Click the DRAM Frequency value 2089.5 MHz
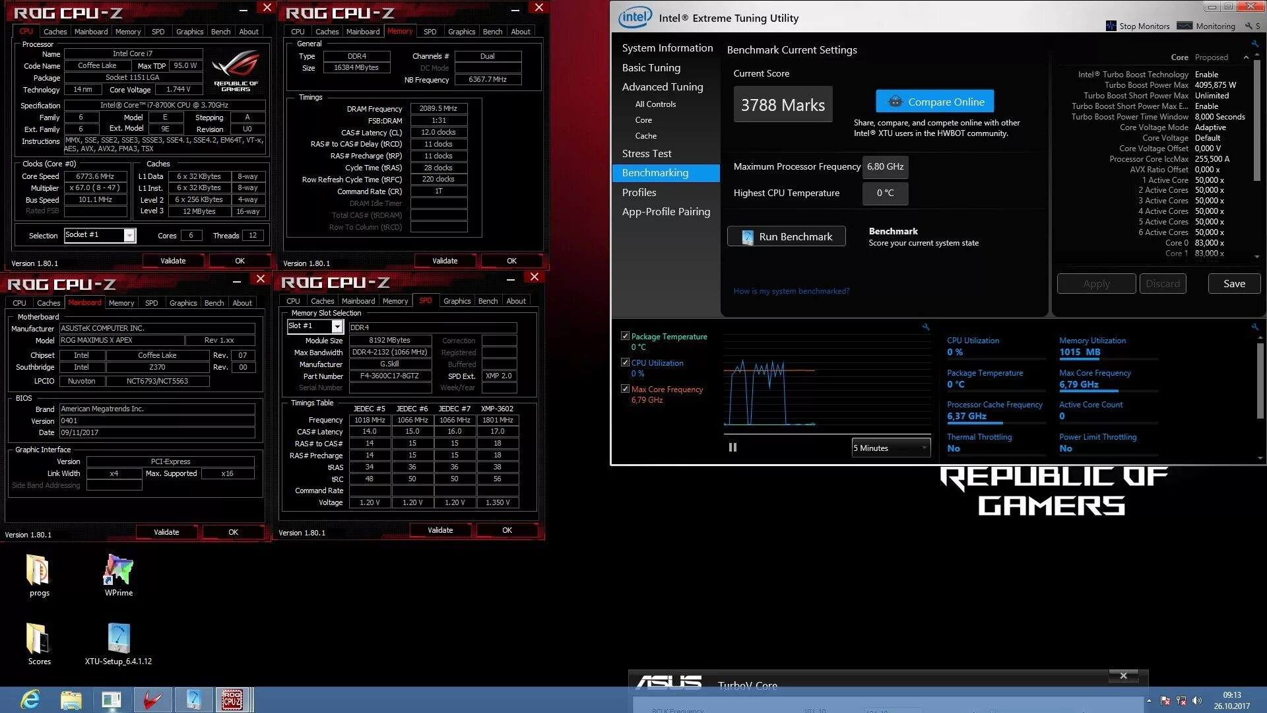 coord(438,108)
